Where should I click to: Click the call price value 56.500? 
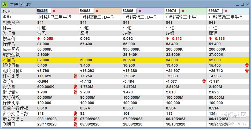[x=129, y=60]
